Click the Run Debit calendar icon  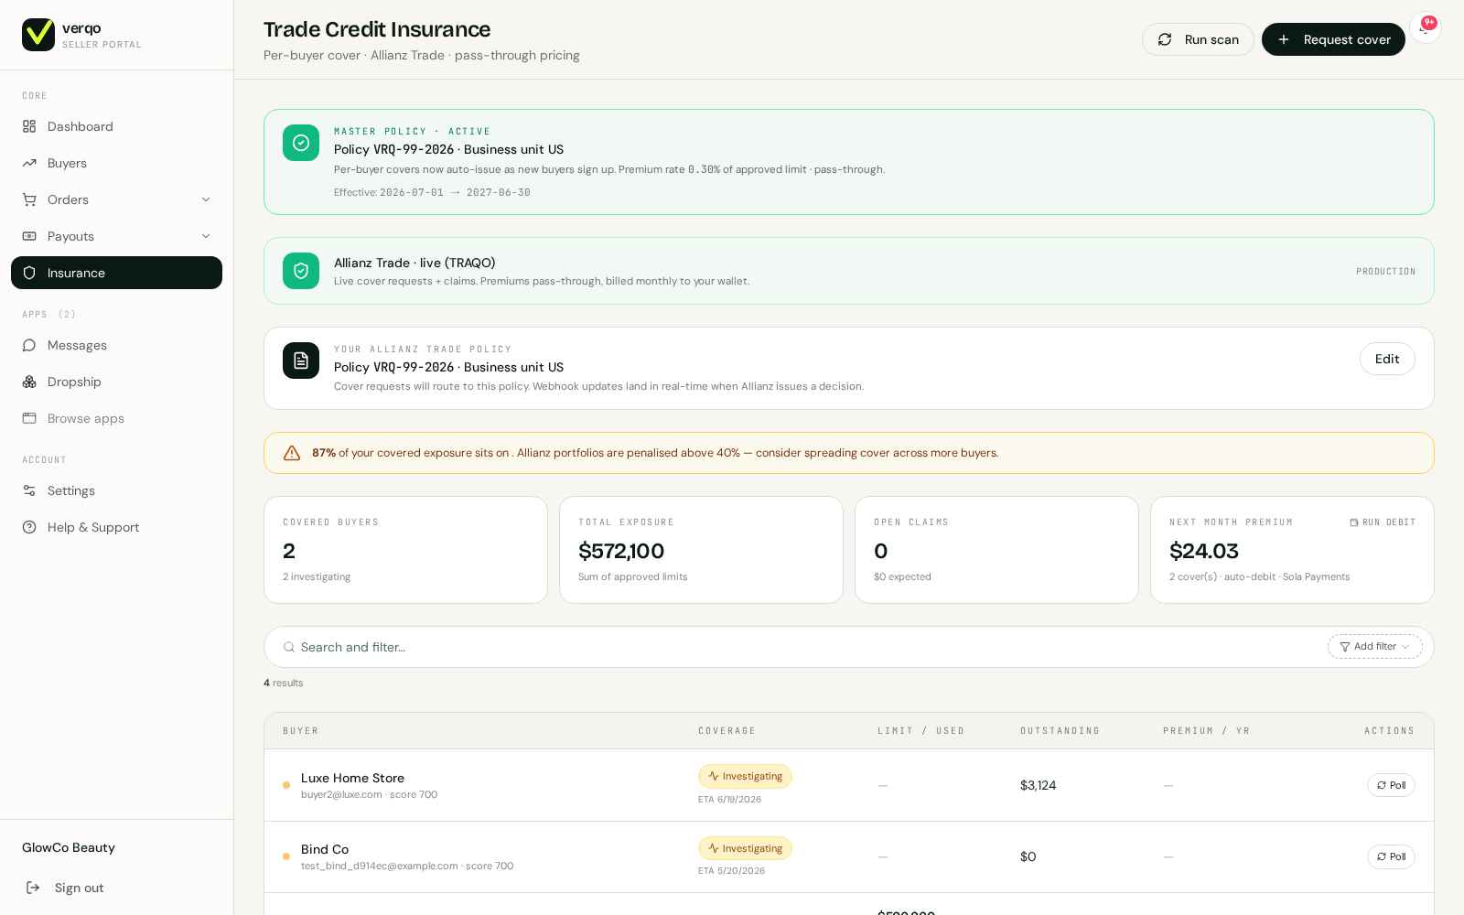tap(1354, 522)
